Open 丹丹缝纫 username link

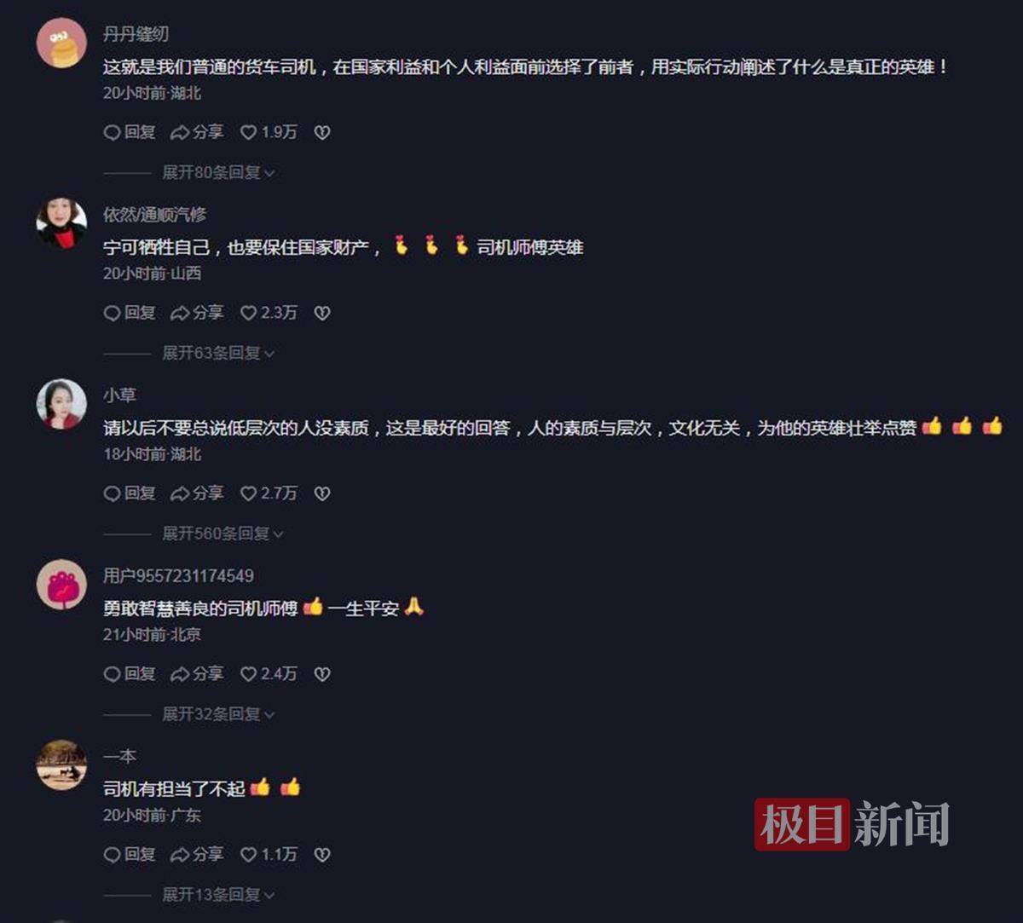136,34
